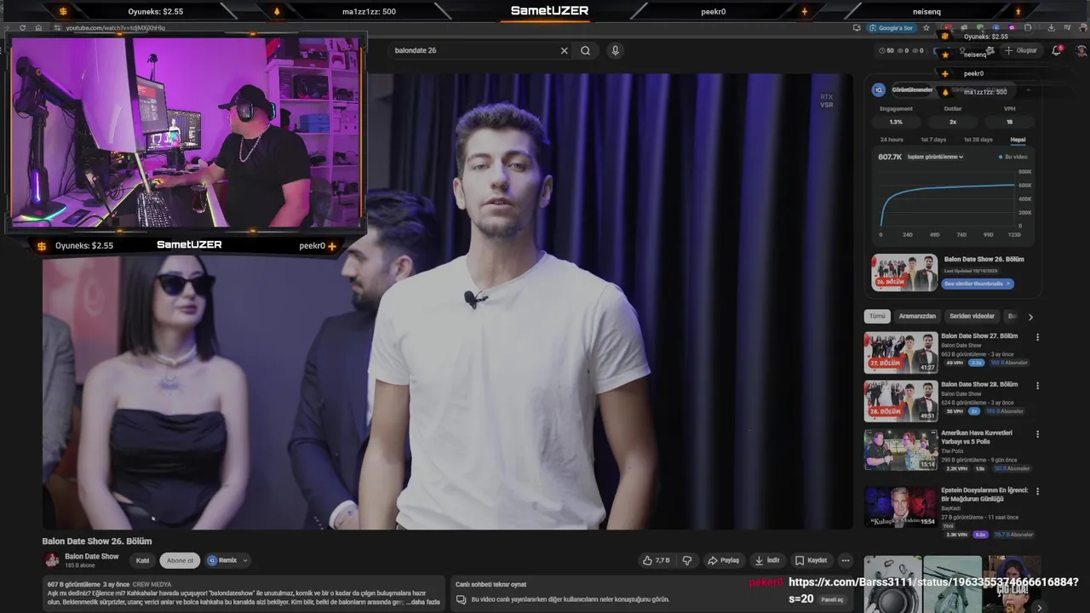Click the search magnifier icon
Image resolution: width=1090 pixels, height=613 pixels.
[585, 50]
